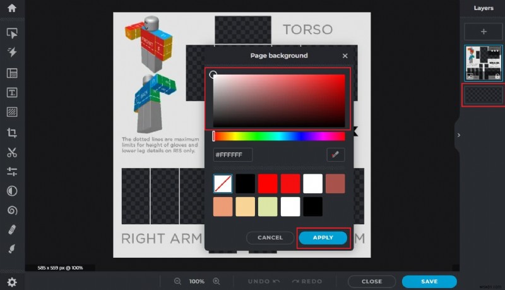This screenshot has width=505, height=290.
Task: Select the Draw brush tool
Action: pos(12,249)
